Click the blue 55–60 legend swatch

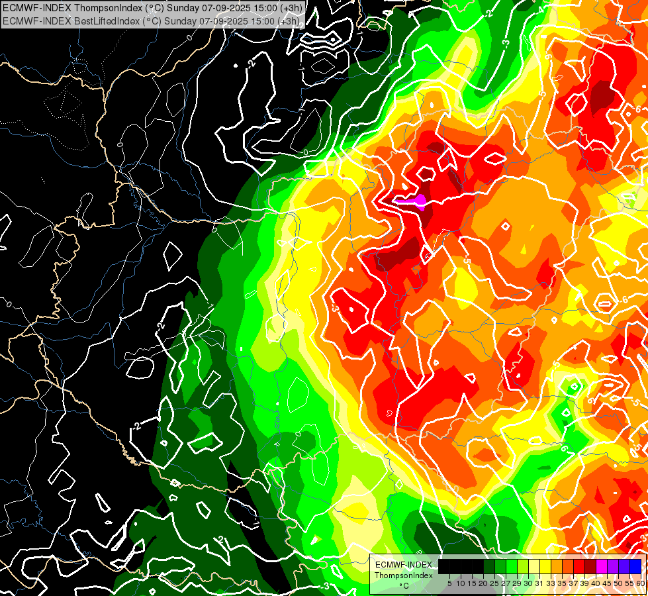coord(635,566)
